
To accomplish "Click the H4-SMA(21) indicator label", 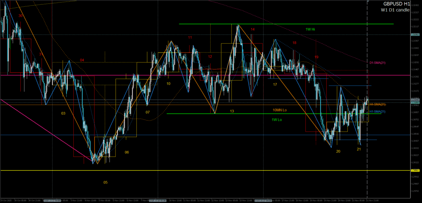I will tap(377, 104).
